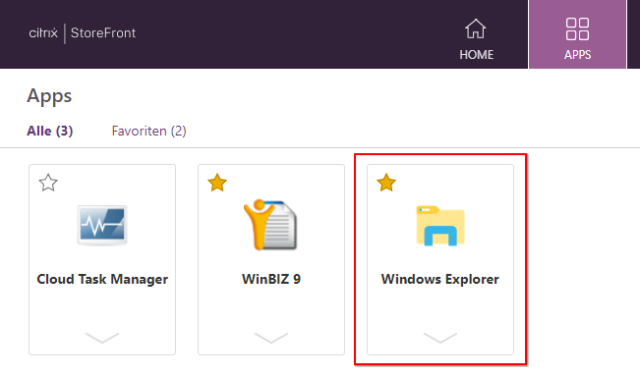Show the Favoriten (2) tab
Image resolution: width=640 pixels, height=377 pixels.
[149, 131]
